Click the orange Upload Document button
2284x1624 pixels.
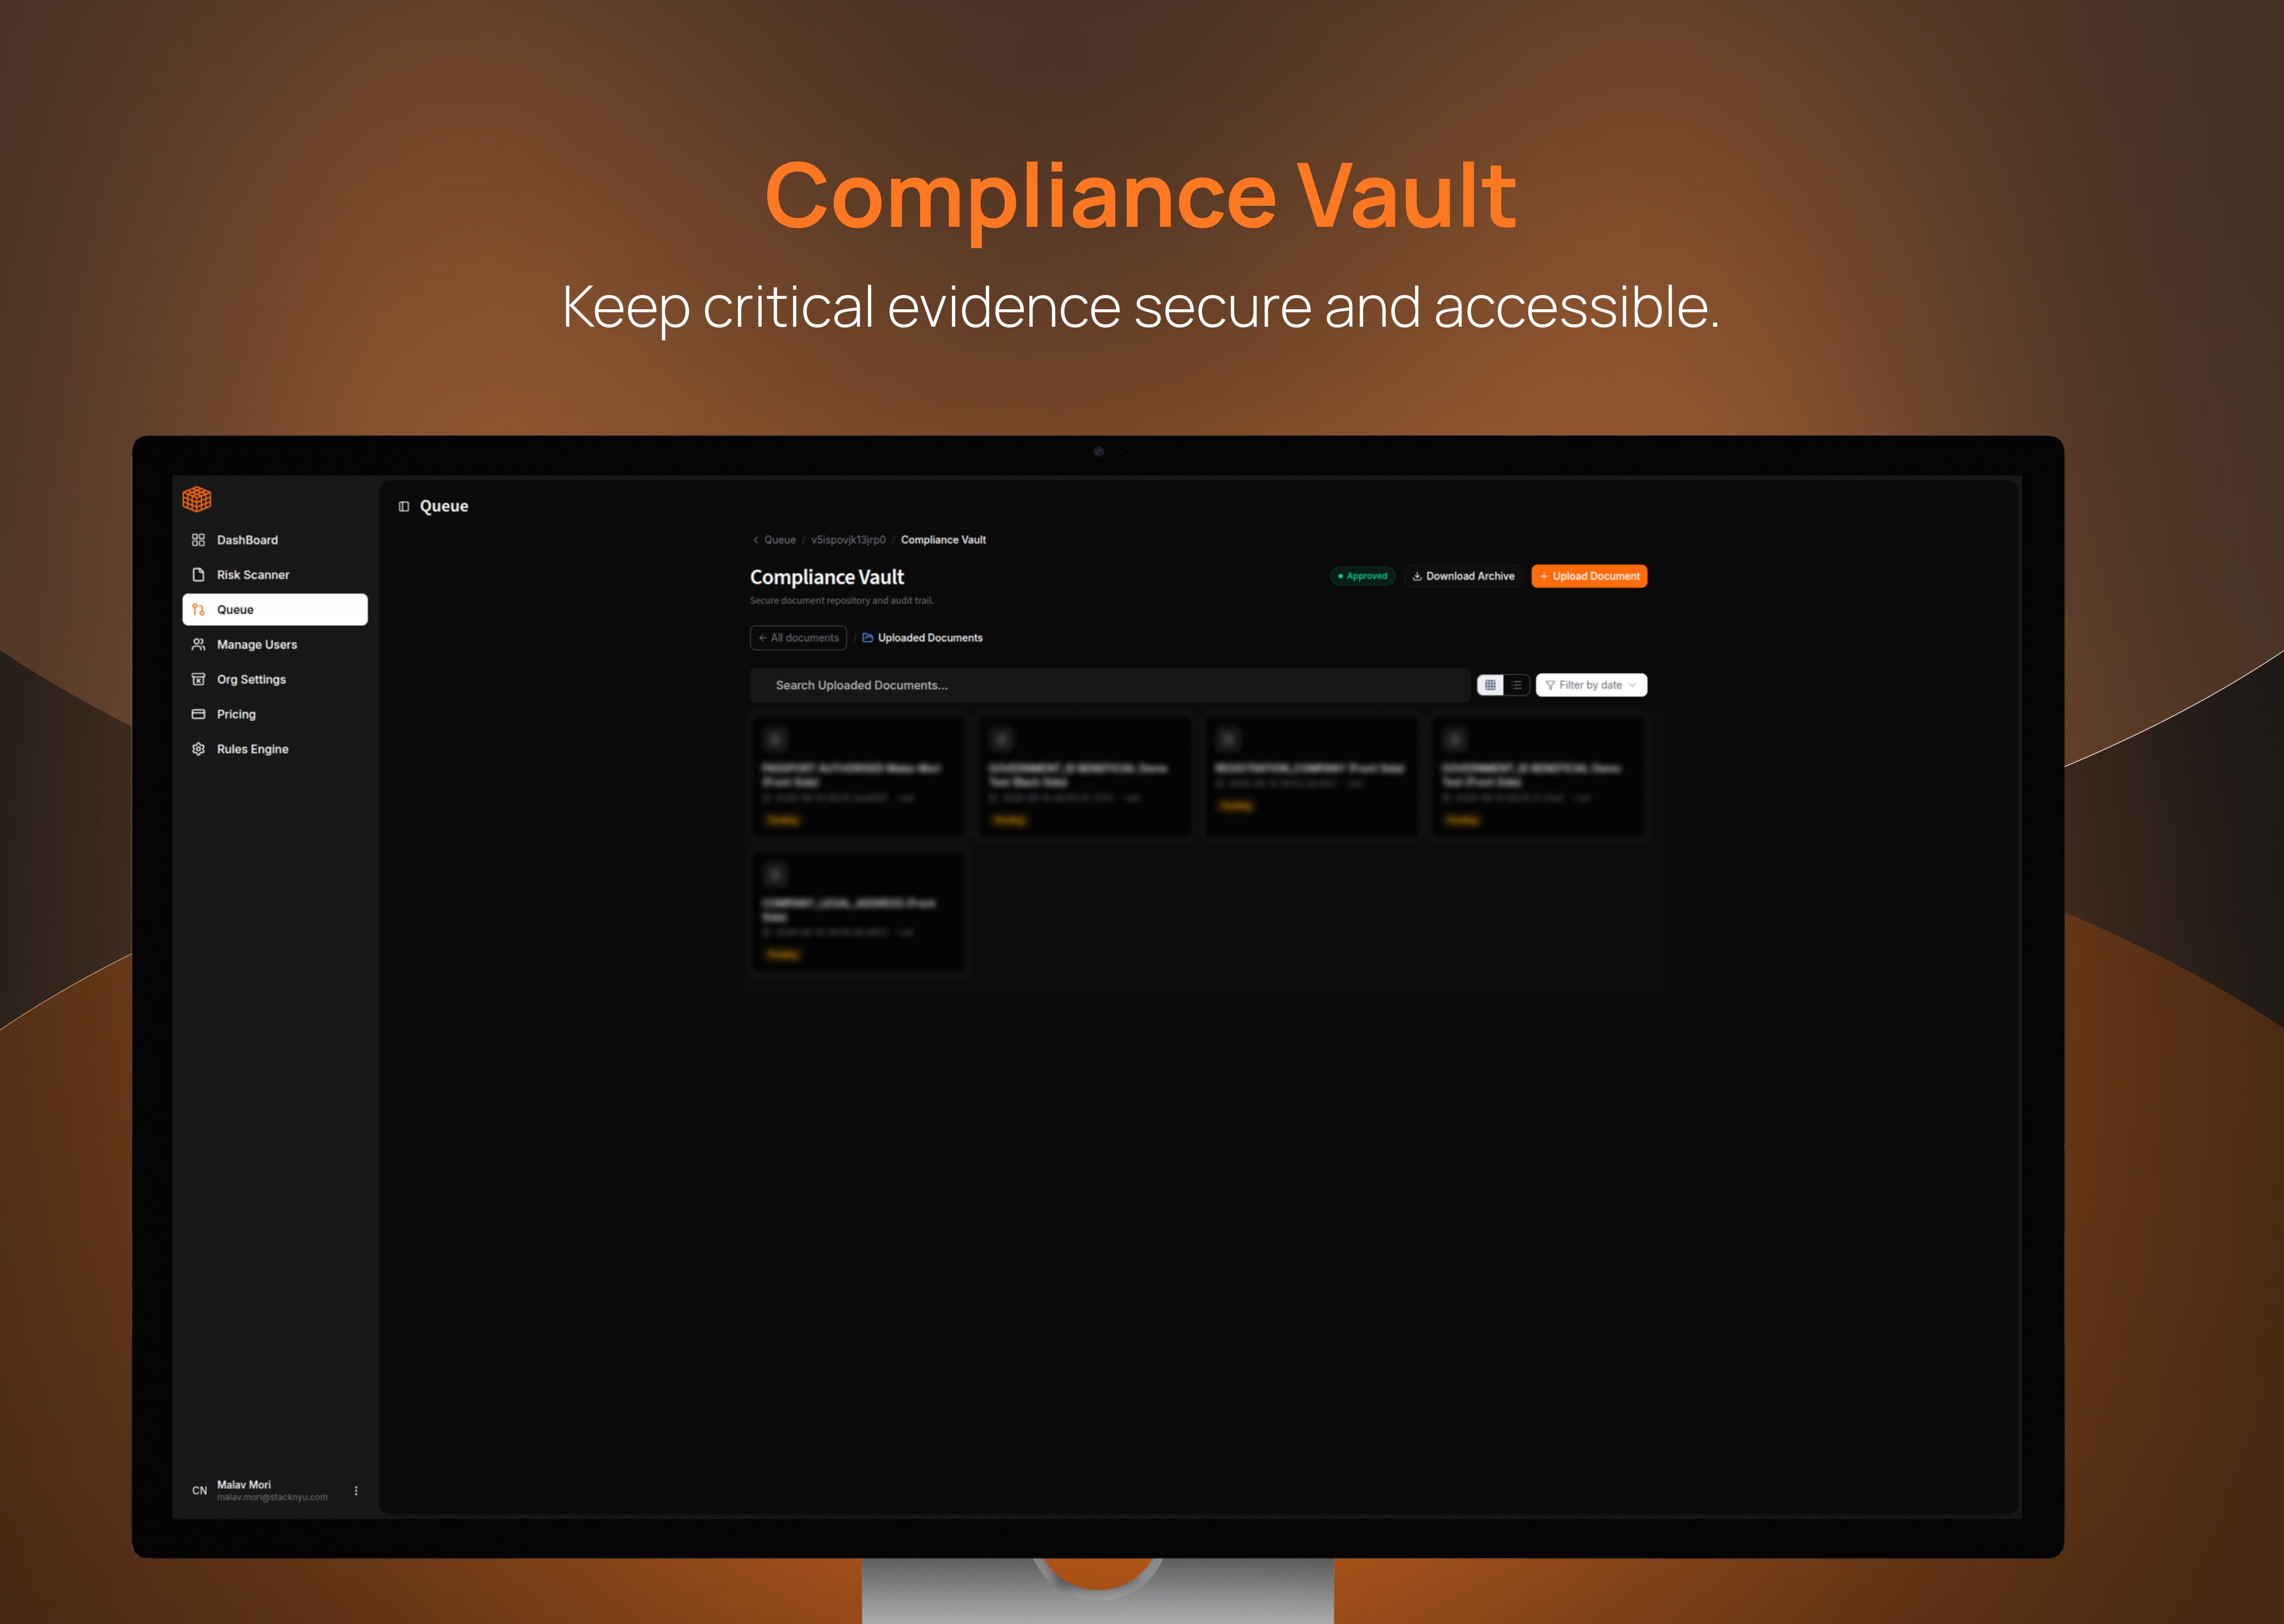1589,576
